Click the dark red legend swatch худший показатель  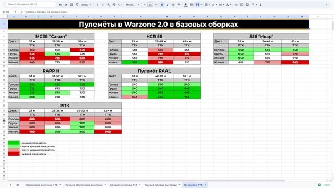(x=14, y=154)
